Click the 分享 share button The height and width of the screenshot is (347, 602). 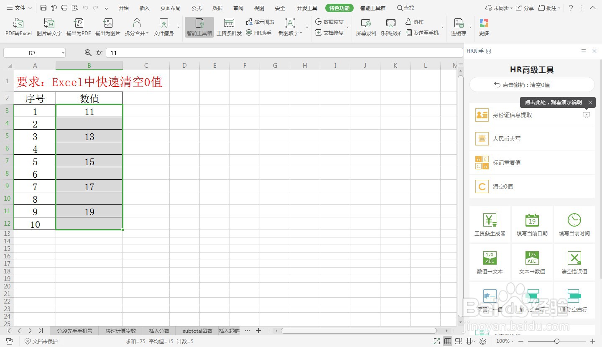tap(525, 8)
